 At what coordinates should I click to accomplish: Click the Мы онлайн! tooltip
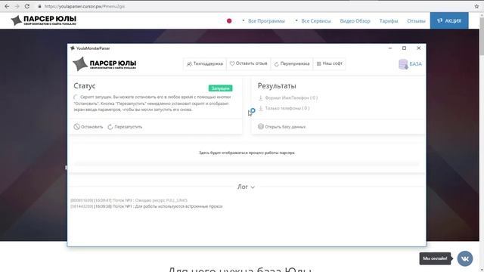[435, 258]
